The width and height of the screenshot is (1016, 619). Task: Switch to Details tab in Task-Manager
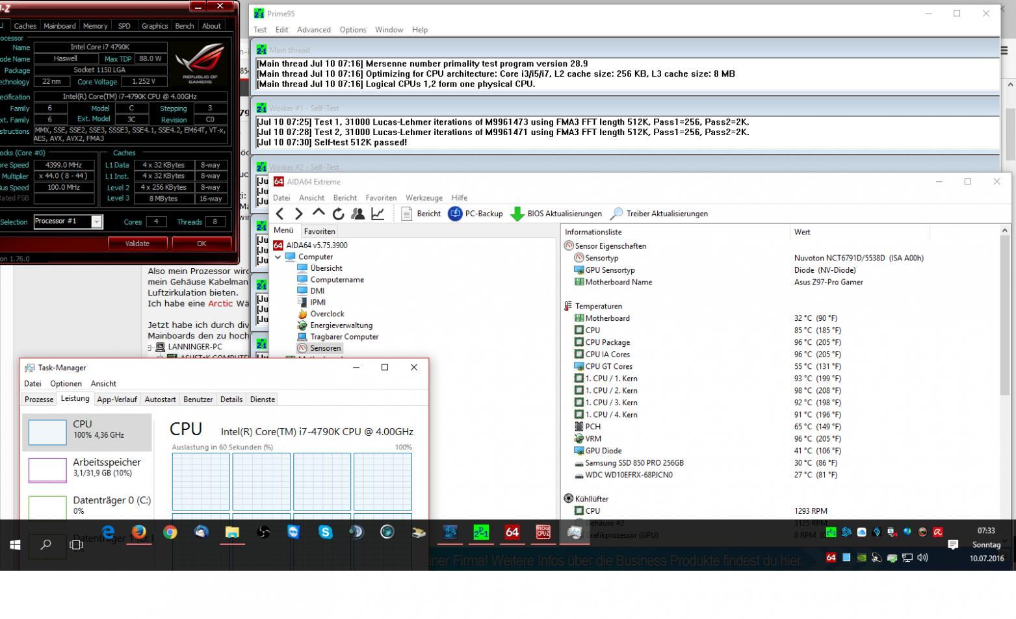click(231, 399)
